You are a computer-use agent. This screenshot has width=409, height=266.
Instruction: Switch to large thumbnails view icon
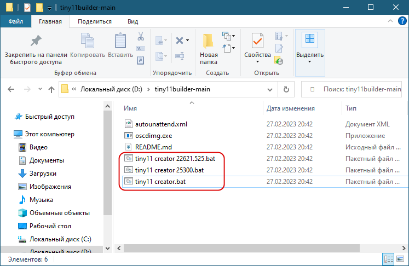pyautogui.click(x=400, y=259)
